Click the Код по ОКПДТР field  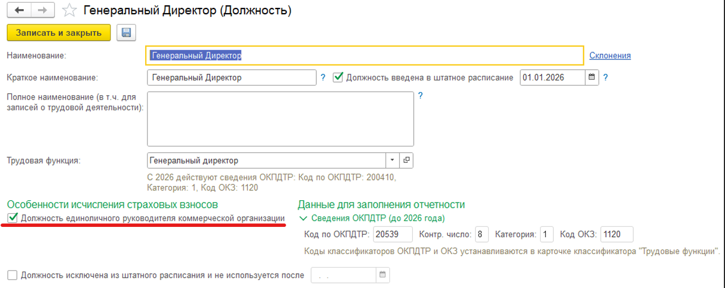pos(393,234)
